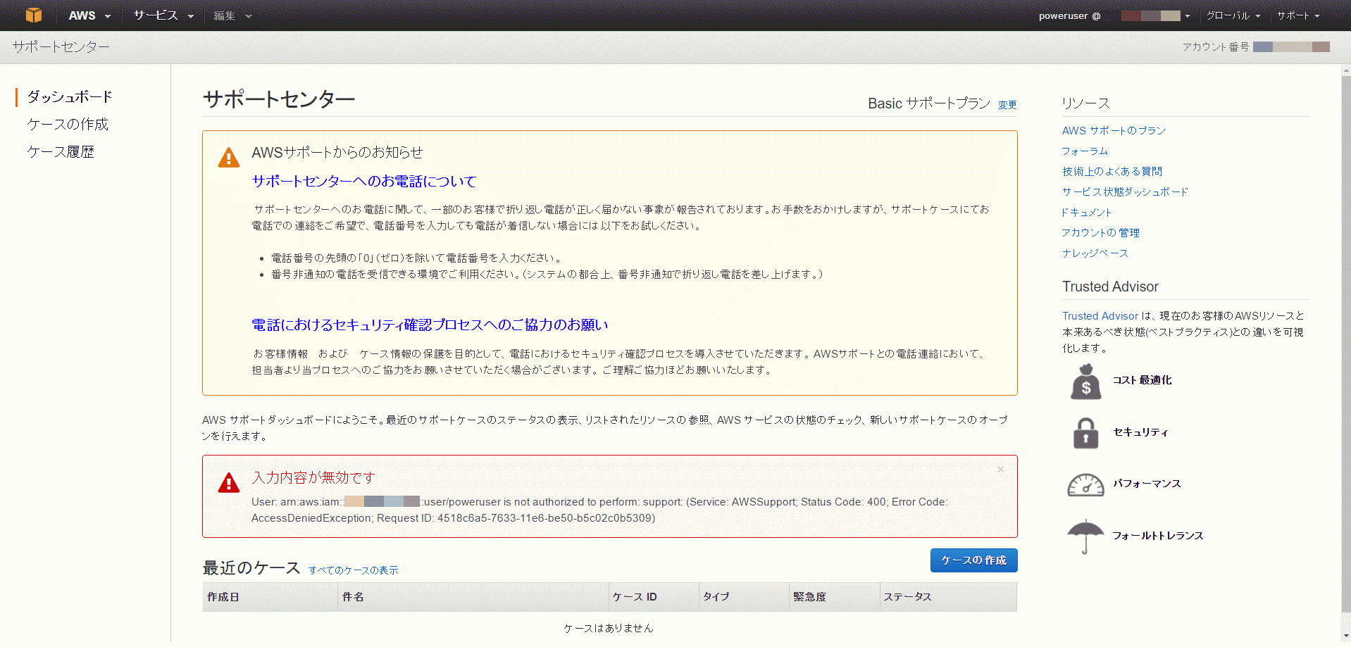Open AWS サポートのプラン link

coord(1114,130)
